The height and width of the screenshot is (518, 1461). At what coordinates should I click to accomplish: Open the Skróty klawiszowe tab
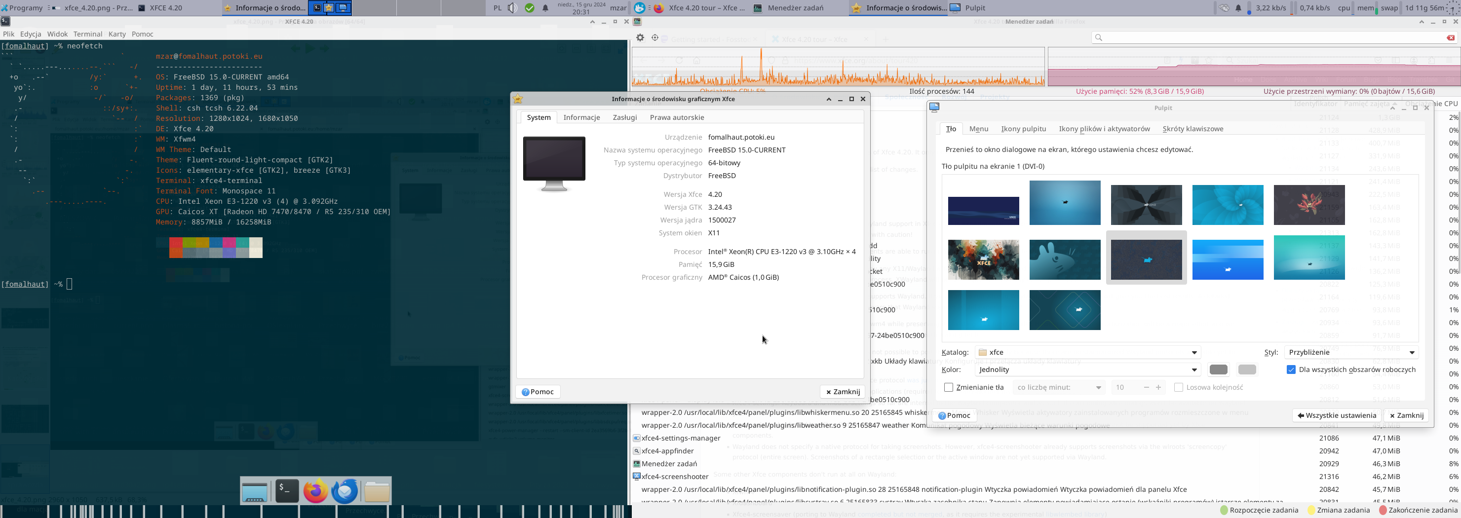(1192, 129)
